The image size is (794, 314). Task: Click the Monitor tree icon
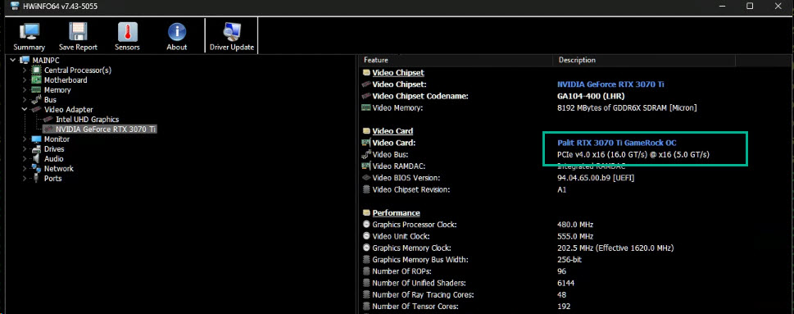36,139
